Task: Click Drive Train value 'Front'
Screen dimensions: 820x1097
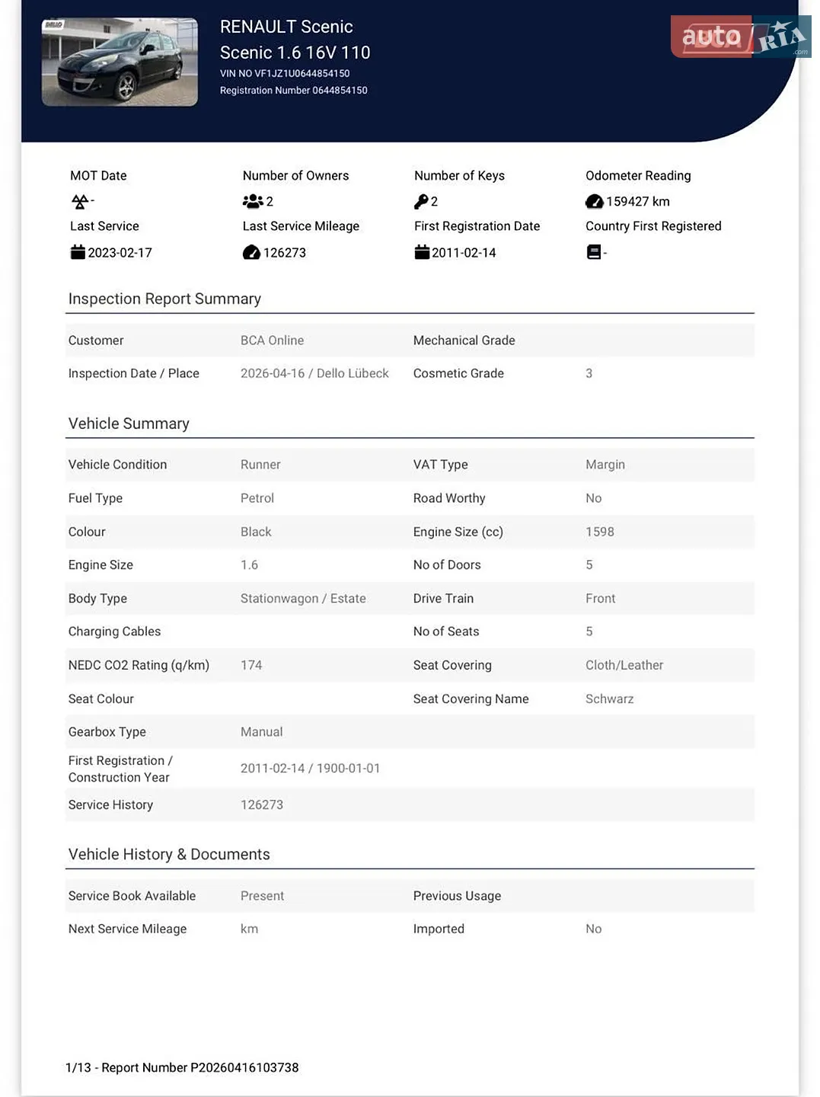Action: pos(601,599)
